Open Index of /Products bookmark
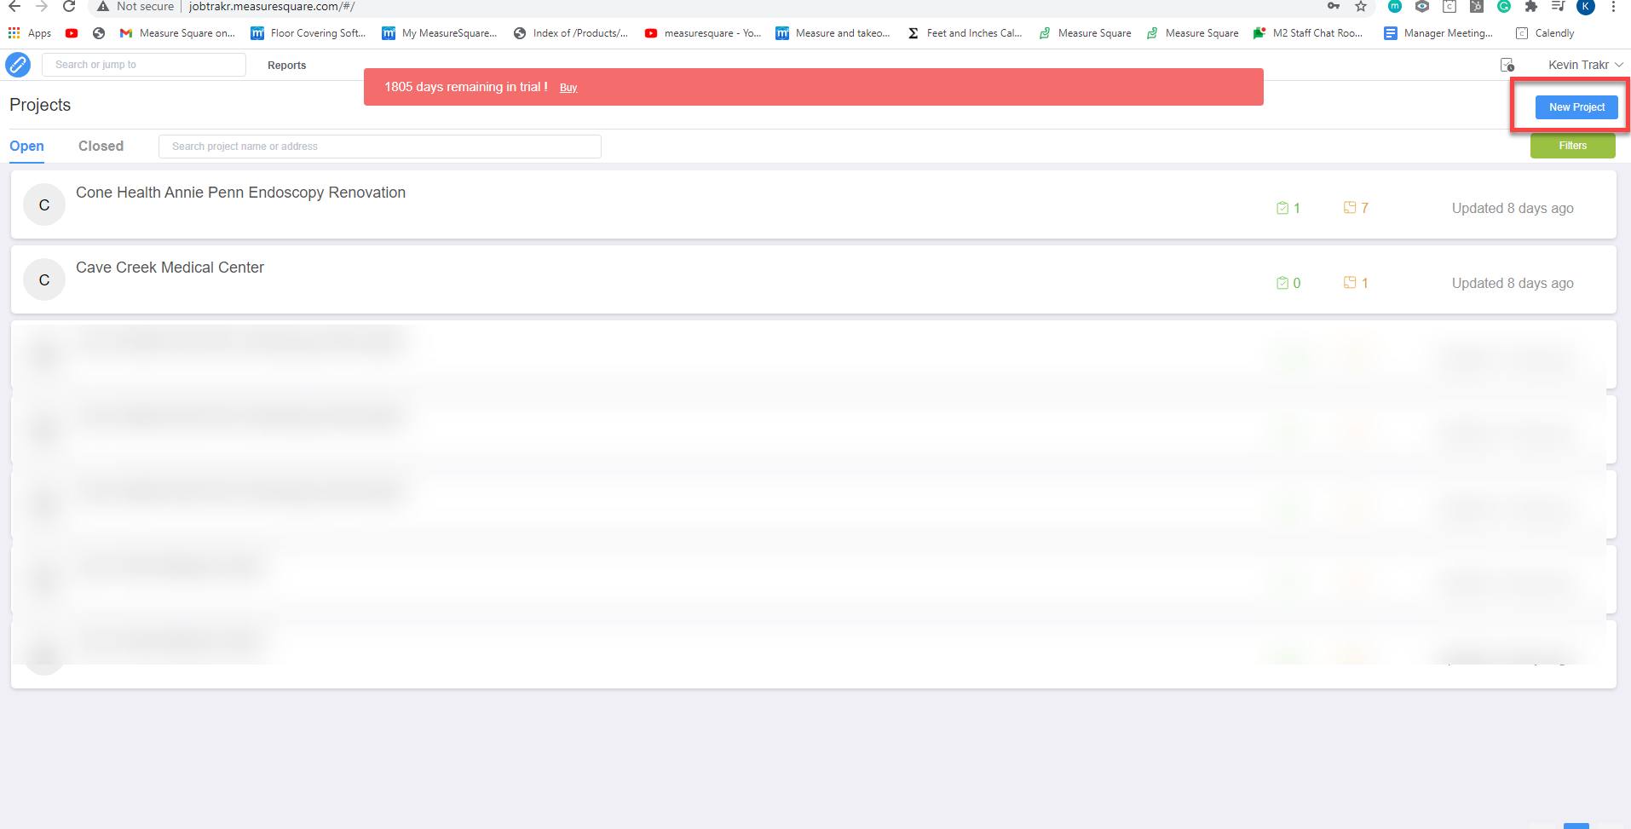 tap(571, 33)
